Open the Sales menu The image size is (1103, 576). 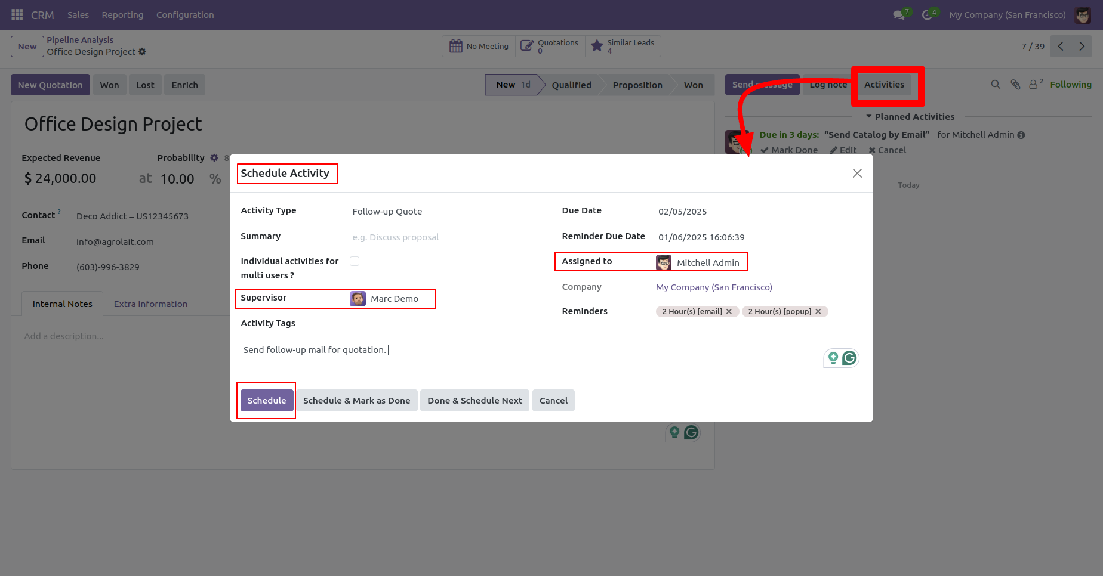coord(78,15)
